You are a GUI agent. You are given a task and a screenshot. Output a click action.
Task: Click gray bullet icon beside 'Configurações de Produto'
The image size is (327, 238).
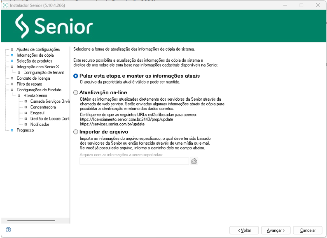12,90
